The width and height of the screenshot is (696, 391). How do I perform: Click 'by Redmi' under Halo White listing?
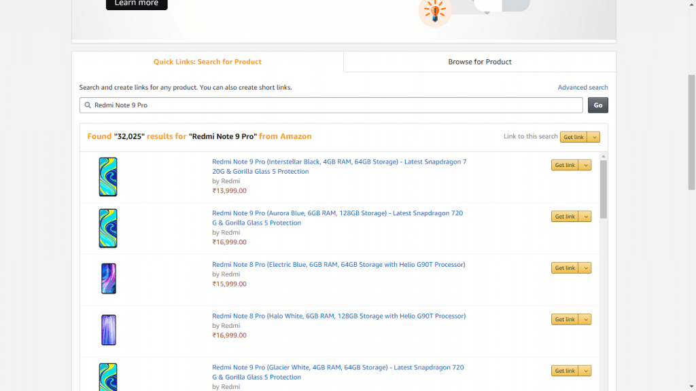pyautogui.click(x=226, y=325)
